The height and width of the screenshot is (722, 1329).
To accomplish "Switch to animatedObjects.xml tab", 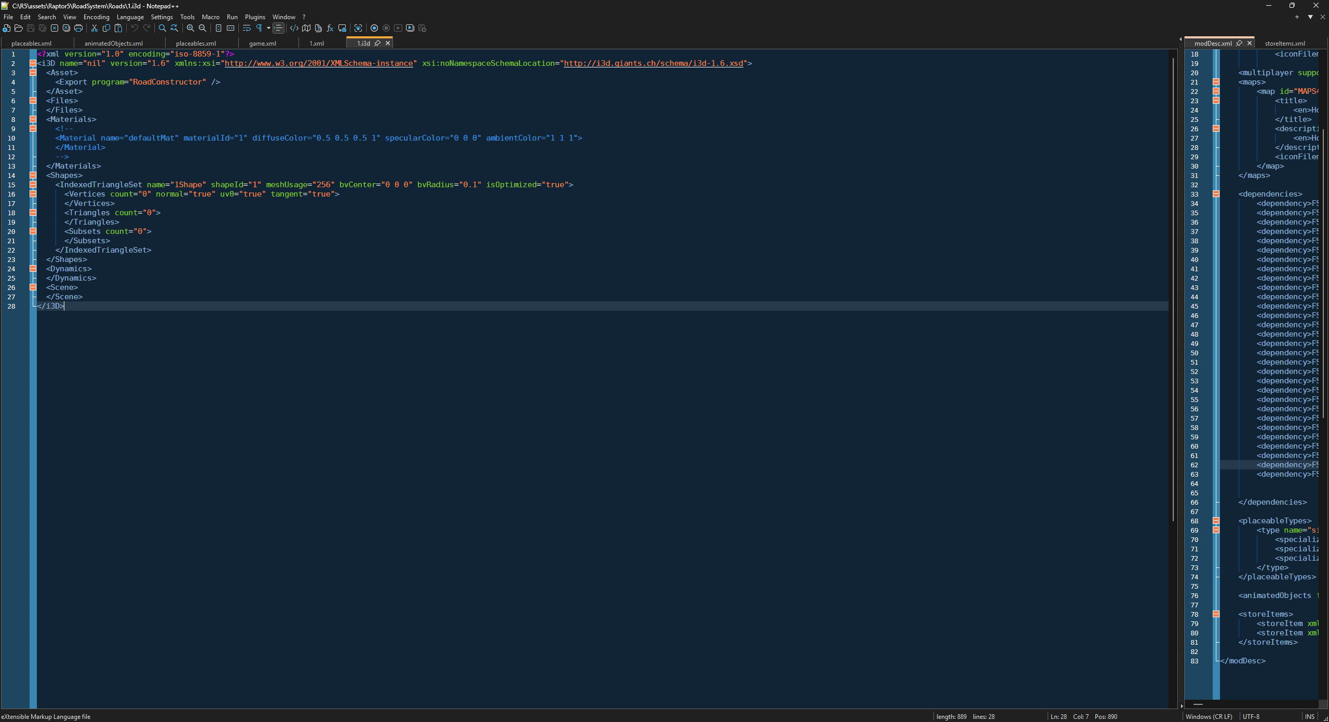I will coord(113,44).
